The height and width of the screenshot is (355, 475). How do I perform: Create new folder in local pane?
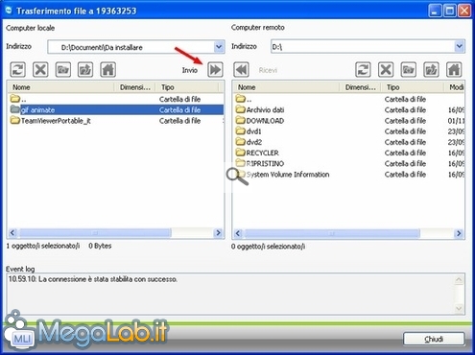pyautogui.click(x=63, y=69)
